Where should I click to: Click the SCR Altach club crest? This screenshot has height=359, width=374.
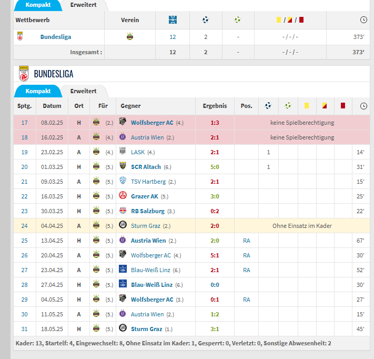point(123,167)
